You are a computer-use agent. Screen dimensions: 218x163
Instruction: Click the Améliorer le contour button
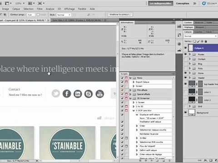click(x=120, y=14)
